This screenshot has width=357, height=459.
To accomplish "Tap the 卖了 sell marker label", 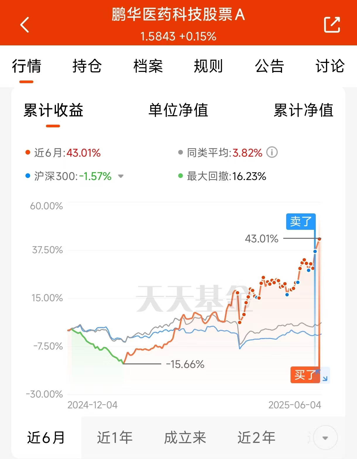I will click(x=301, y=221).
